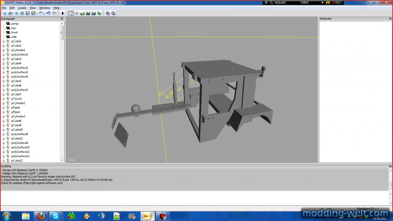The image size is (393, 221).
Task: Enable terrain paint mode icon
Action: point(88,13)
